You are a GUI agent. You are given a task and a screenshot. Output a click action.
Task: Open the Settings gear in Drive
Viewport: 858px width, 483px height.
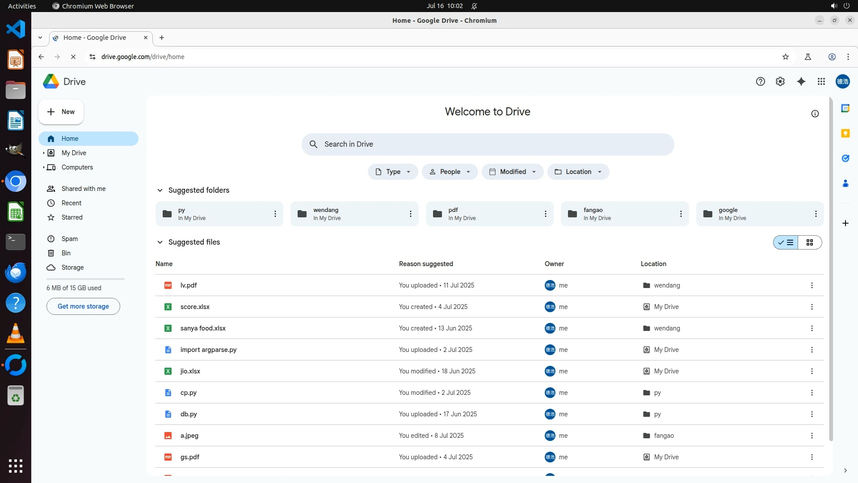point(780,81)
